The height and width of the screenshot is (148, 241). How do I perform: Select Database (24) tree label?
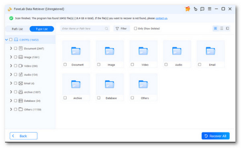32,101
